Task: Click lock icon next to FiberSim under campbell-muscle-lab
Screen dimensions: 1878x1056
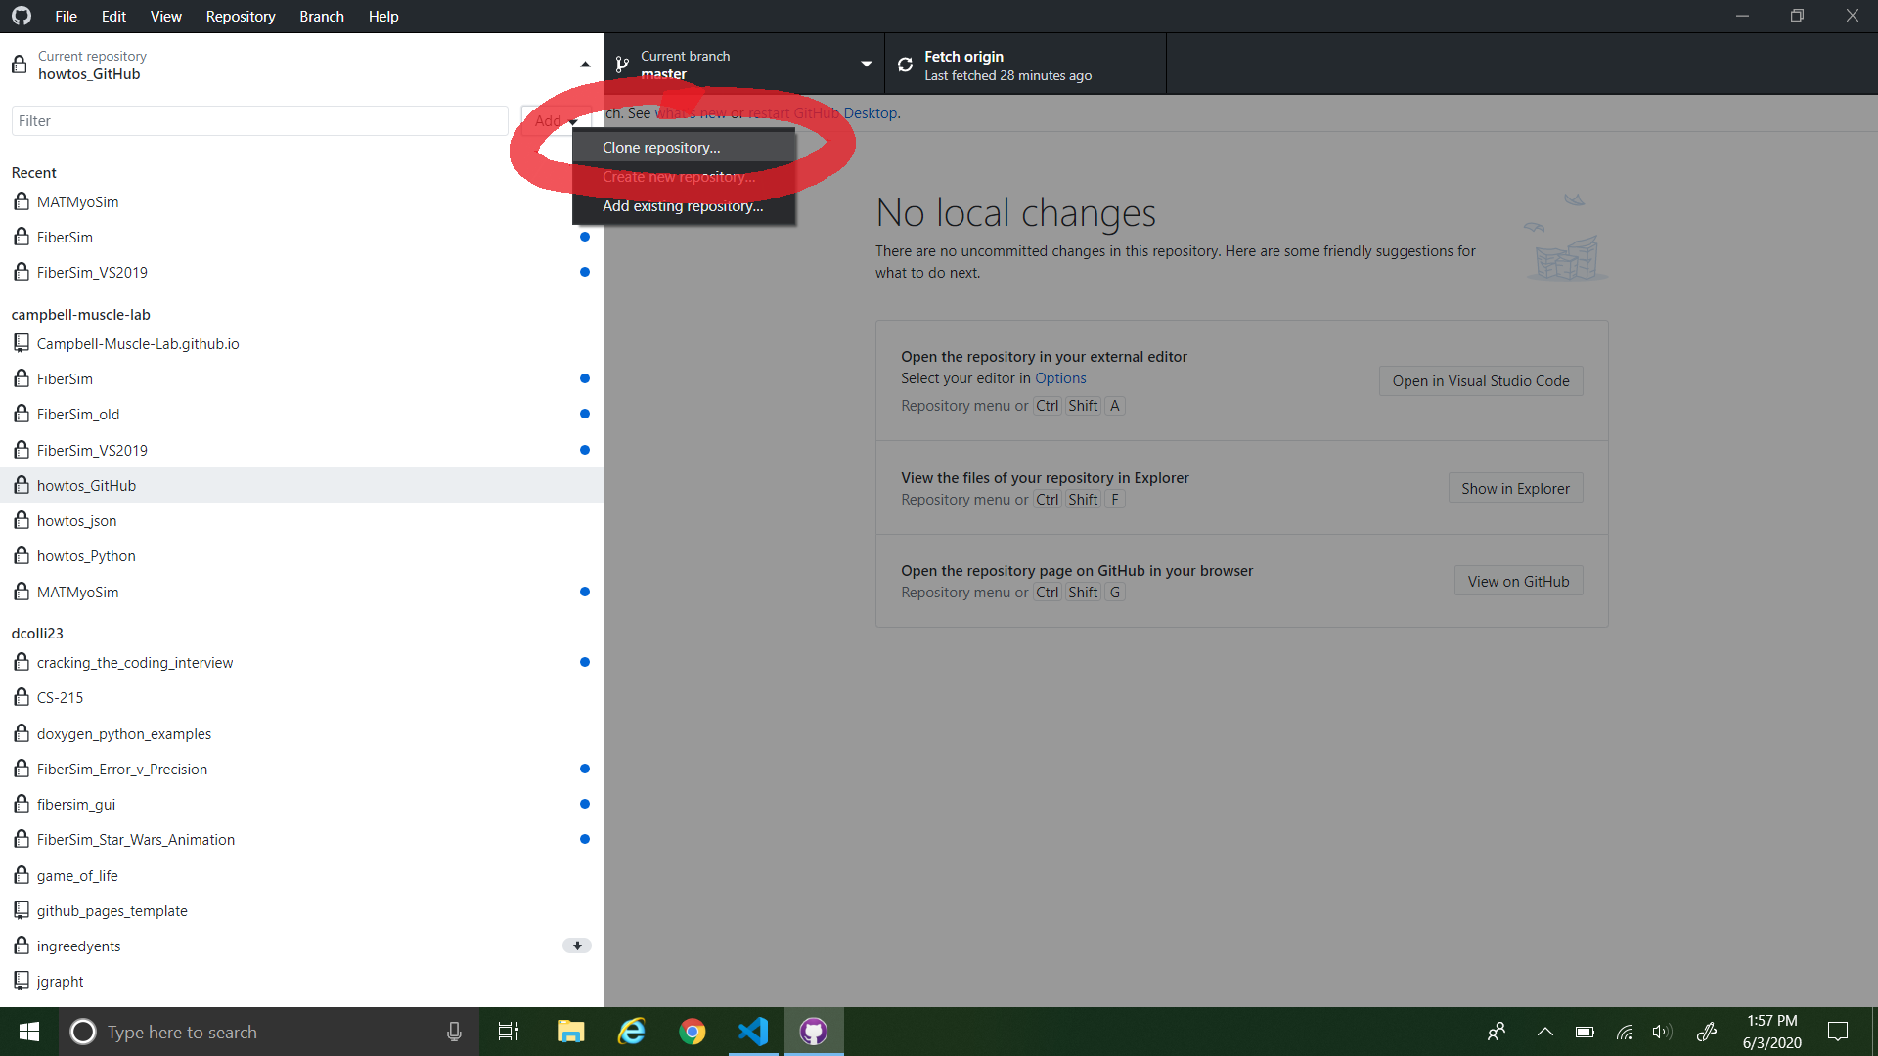Action: click(22, 378)
